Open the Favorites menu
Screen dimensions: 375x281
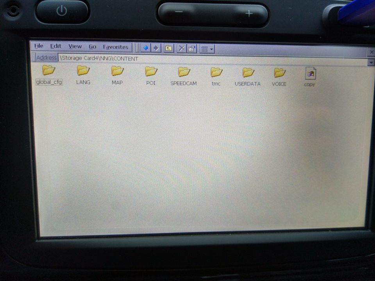click(115, 47)
